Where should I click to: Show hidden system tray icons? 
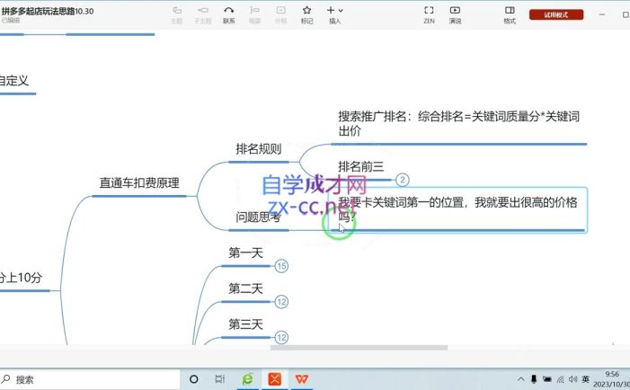point(521,379)
